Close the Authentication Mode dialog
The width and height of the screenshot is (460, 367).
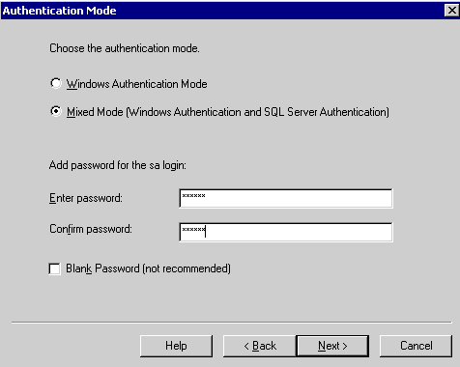451,11
